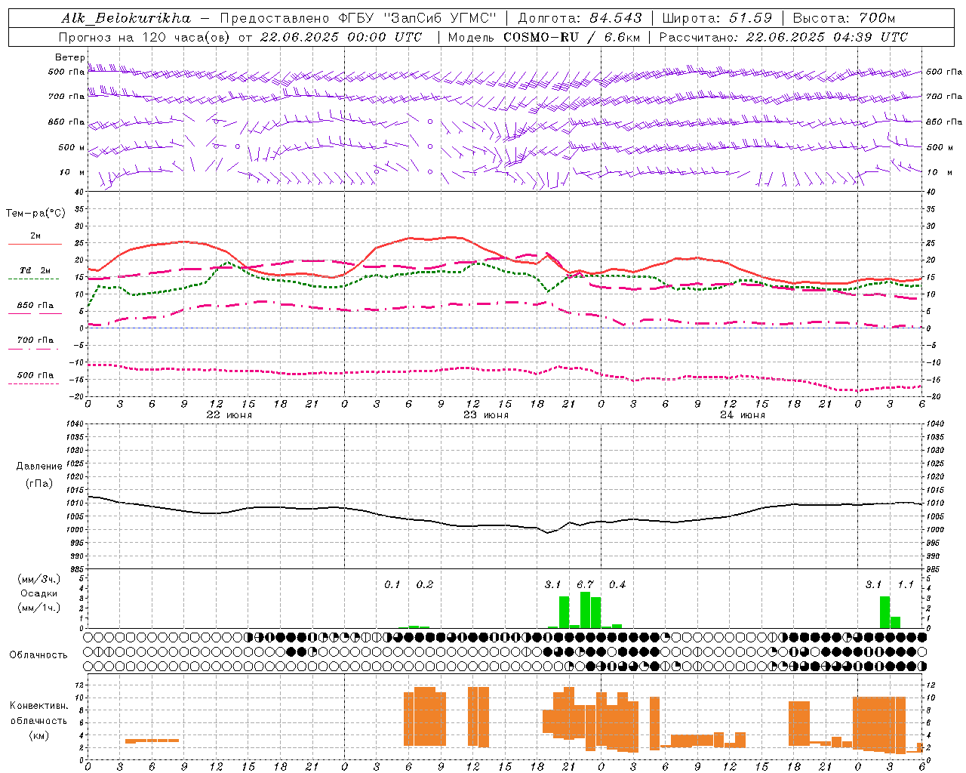Screen dimensions: 966x773
Task: Click the 24 июня date label
Action: pyautogui.click(x=743, y=415)
